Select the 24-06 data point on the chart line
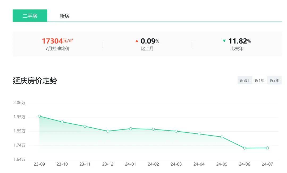The width and height of the screenshot is (287, 173). [x=244, y=148]
